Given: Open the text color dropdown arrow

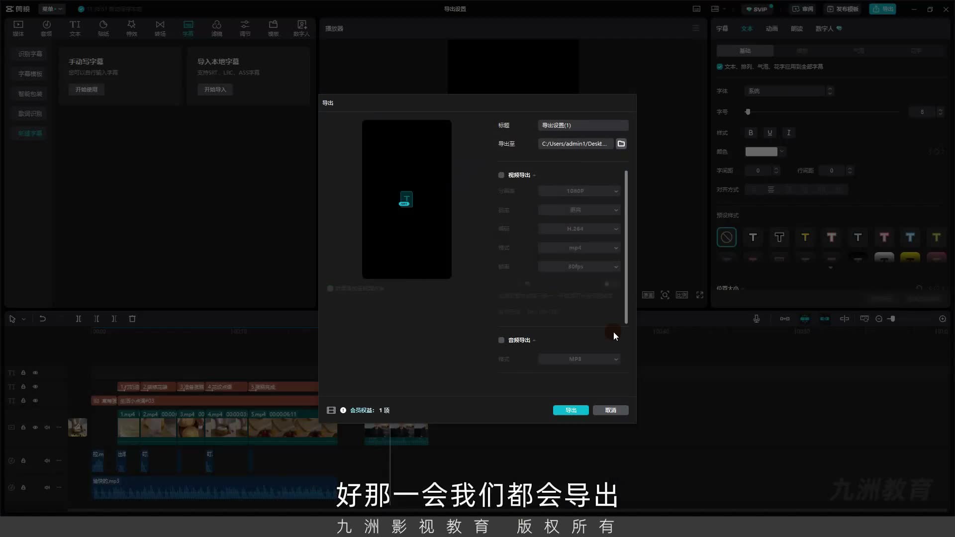Looking at the screenshot, I should point(782,152).
